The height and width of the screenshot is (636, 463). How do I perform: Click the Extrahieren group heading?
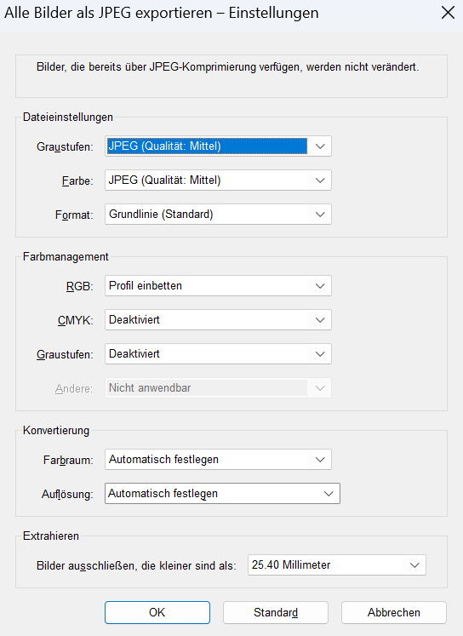(51, 536)
